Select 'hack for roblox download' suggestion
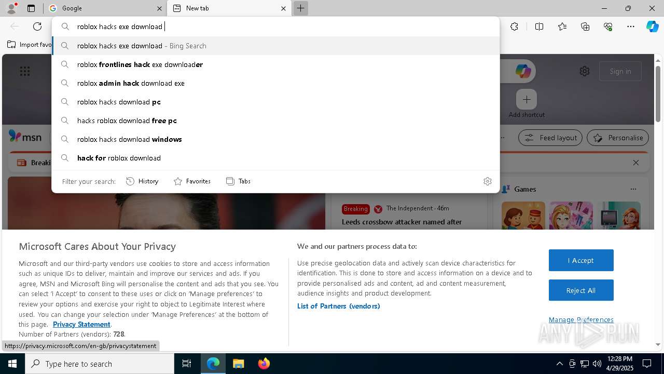 point(275,158)
